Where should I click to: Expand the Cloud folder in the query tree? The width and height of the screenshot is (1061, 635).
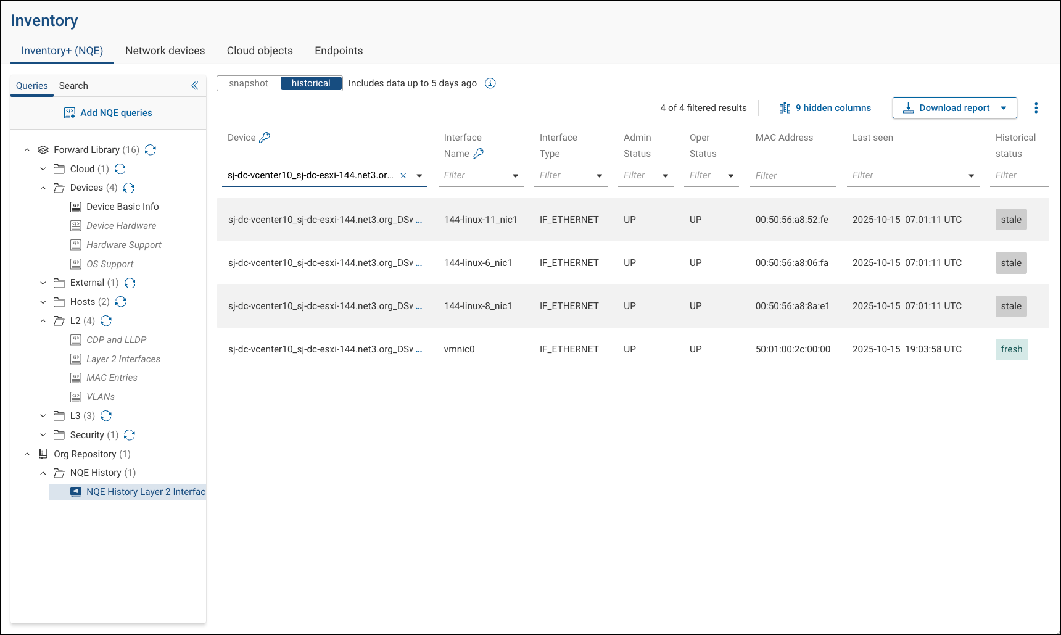click(43, 168)
